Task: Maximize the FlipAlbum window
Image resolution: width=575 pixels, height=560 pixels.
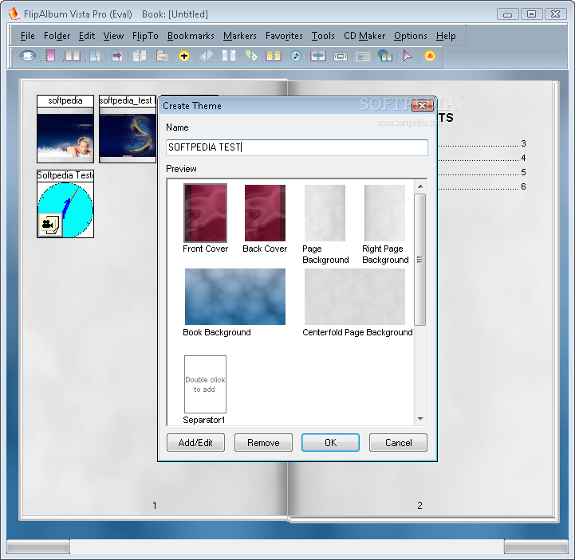Action: pyautogui.click(x=531, y=14)
